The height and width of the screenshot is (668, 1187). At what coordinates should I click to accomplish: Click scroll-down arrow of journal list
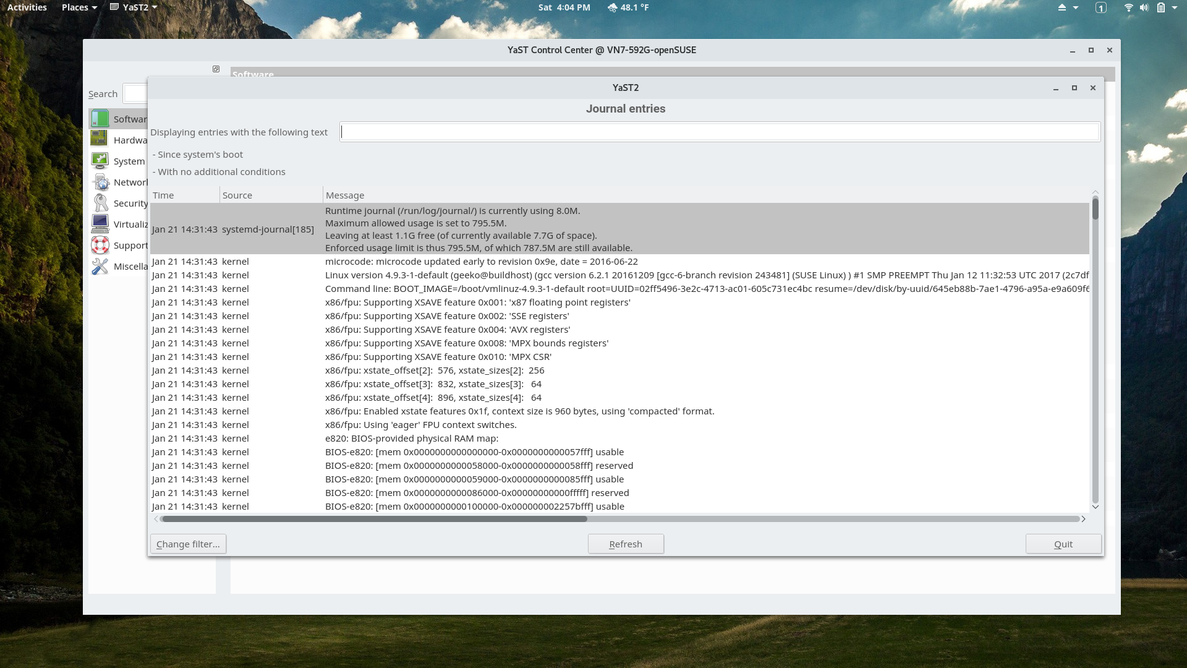1095,507
